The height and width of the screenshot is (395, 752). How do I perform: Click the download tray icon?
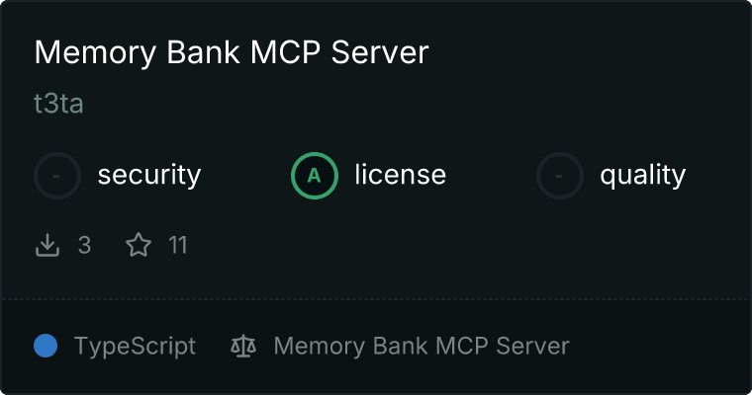[x=47, y=245]
